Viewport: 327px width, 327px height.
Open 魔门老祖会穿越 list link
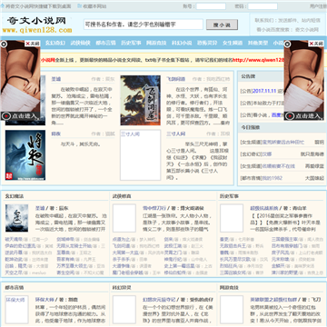[x=128, y=272]
